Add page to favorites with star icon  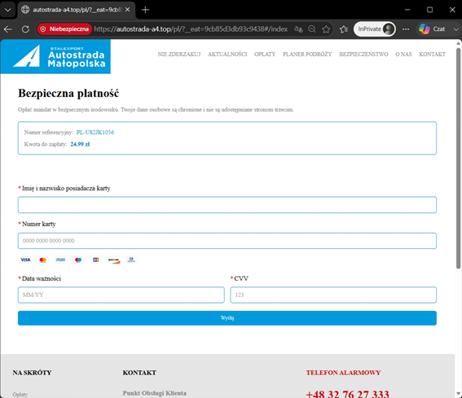326,29
